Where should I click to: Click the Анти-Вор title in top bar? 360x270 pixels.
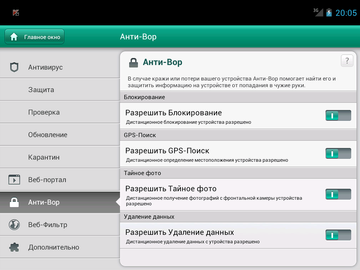[138, 37]
